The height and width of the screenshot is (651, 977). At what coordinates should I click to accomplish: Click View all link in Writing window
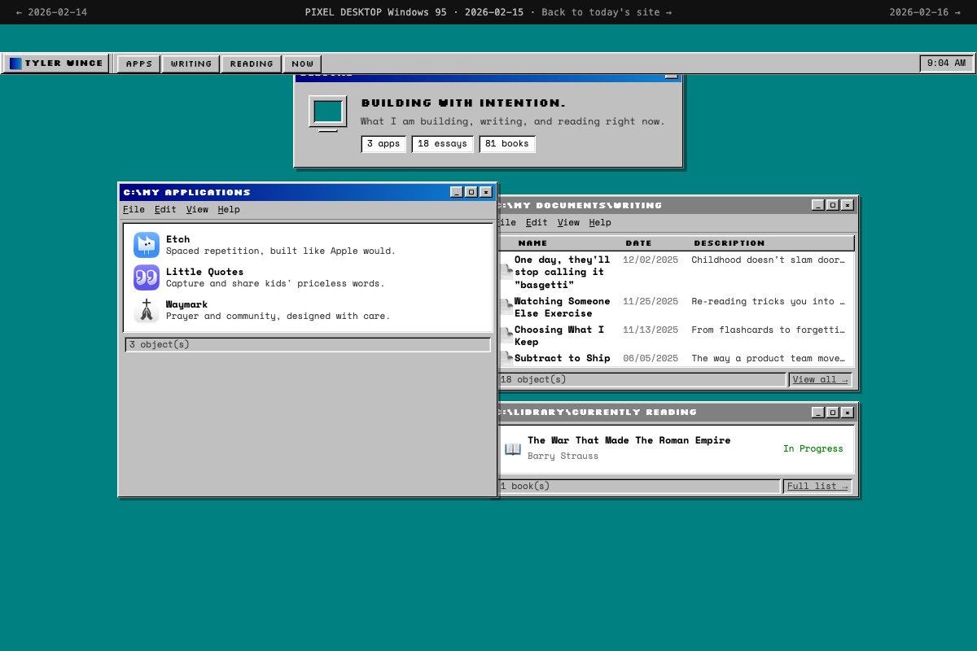point(820,379)
